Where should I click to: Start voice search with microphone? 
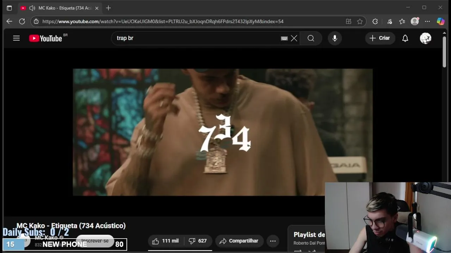(x=335, y=38)
